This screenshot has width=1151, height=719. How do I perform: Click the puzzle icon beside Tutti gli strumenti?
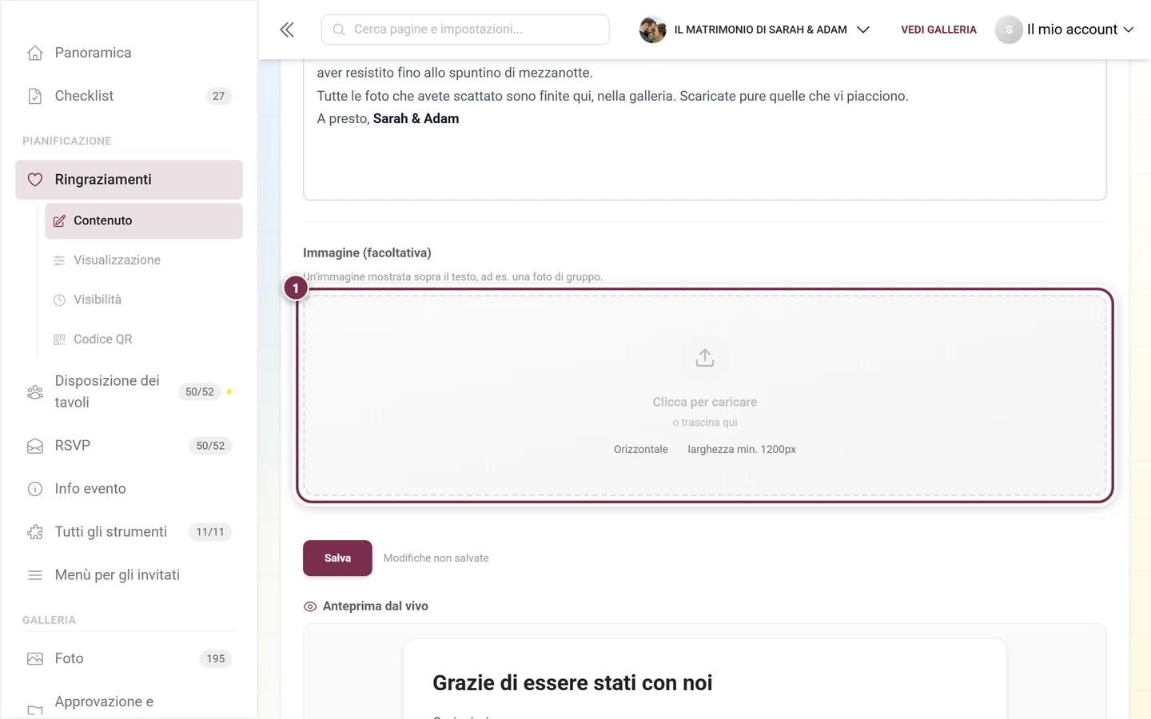35,532
